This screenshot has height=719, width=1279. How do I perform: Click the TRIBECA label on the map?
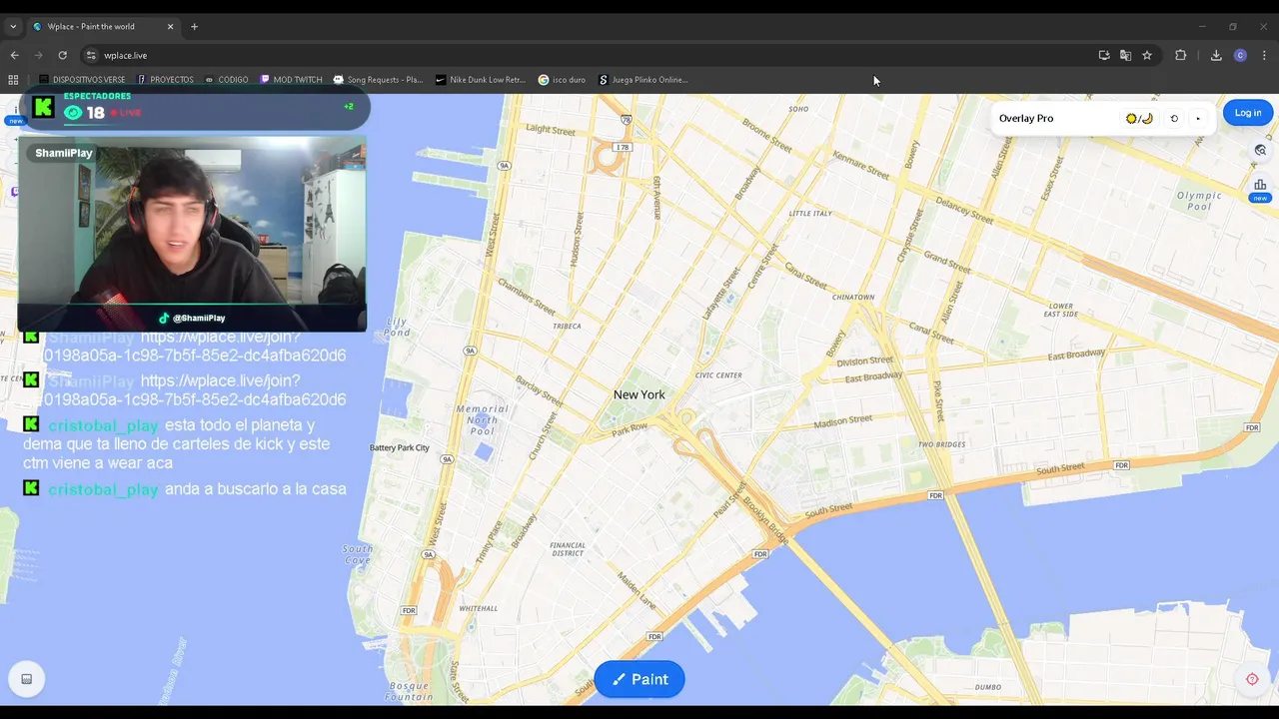point(567,326)
